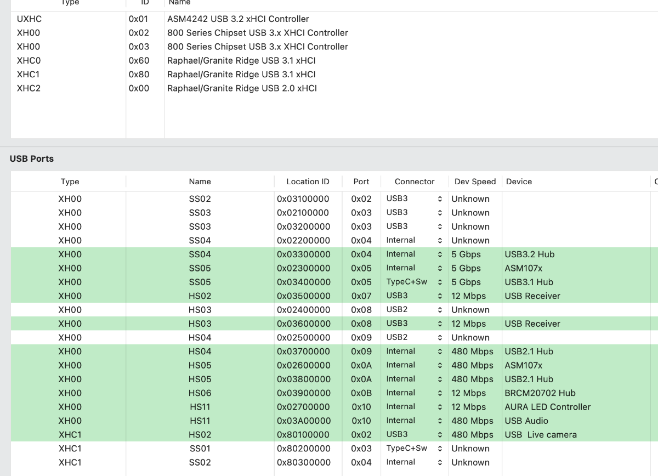Click the 0x80300000 location ID cell
Viewport: 658px width, 476px height.
click(303, 462)
